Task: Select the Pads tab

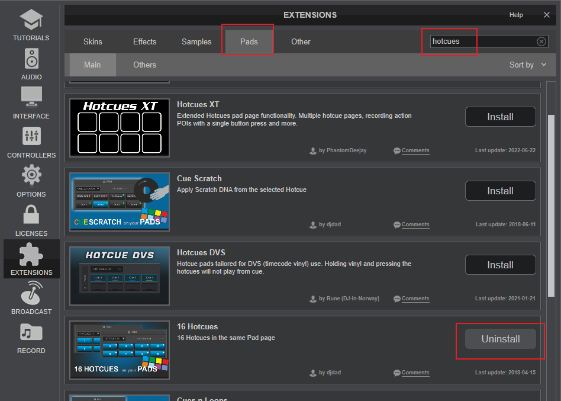Action: 249,41
